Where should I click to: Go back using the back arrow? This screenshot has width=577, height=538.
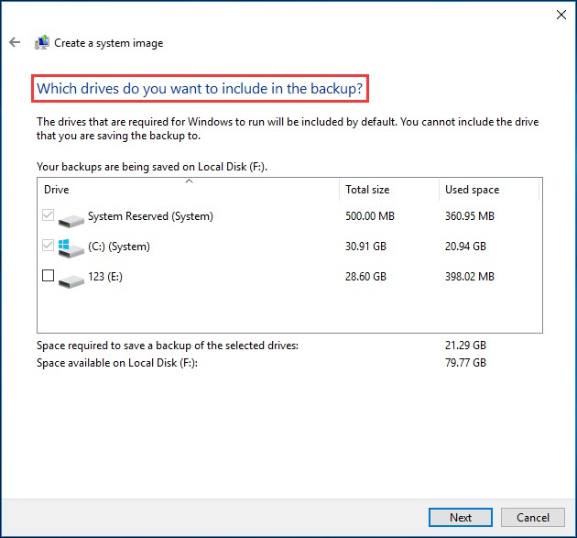pyautogui.click(x=15, y=42)
